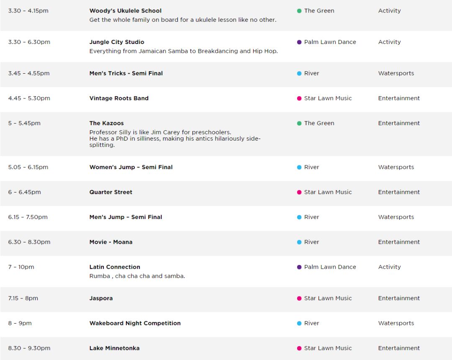452x360 pixels.
Task: Click the blue River dot for Men's Tricks
Action: pyautogui.click(x=299, y=74)
